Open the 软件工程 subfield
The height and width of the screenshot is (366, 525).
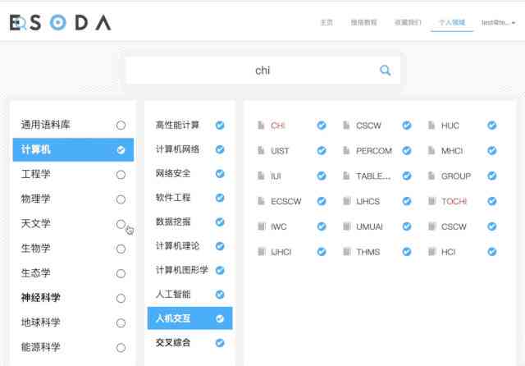(173, 198)
